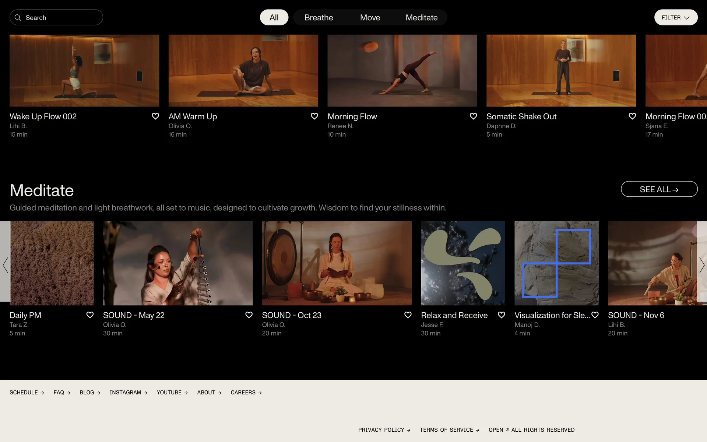707x442 pixels.
Task: Click SEE ALL for Meditate section
Action: [659, 189]
